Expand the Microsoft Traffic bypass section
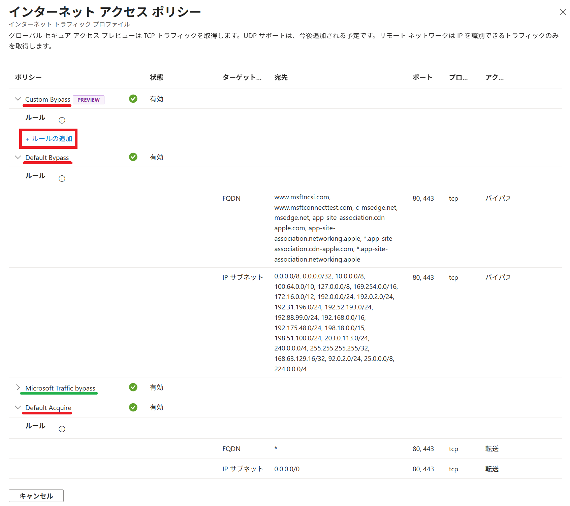 click(x=18, y=387)
